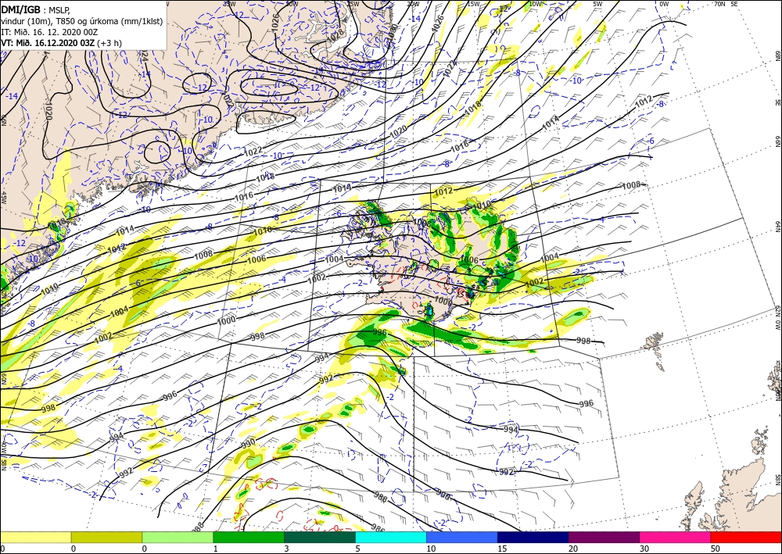782x554 pixels.
Task: Pick the olive yellow legend swatch
Action: tap(106, 537)
